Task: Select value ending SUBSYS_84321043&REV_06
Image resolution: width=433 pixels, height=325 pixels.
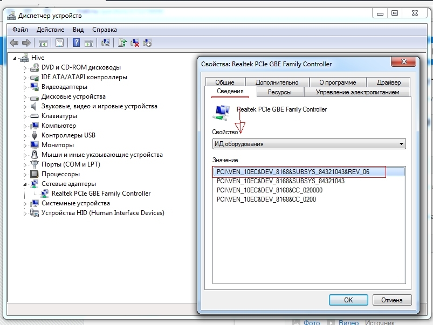Action: [x=309, y=172]
